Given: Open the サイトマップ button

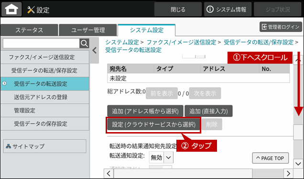Looking at the screenshot, I should point(45,146).
